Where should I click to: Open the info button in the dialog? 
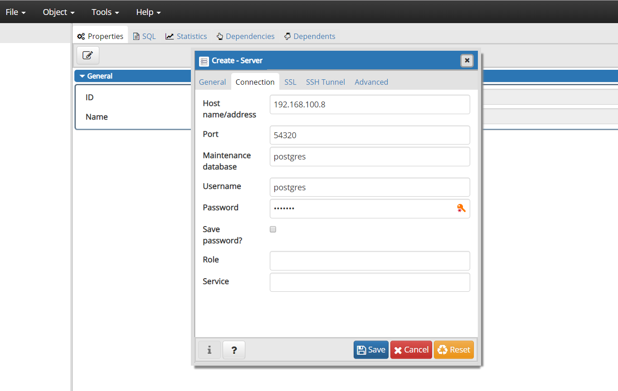coord(209,349)
